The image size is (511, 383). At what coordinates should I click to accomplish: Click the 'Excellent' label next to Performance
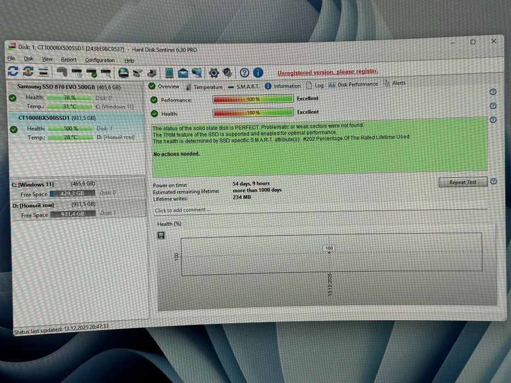tap(308, 98)
